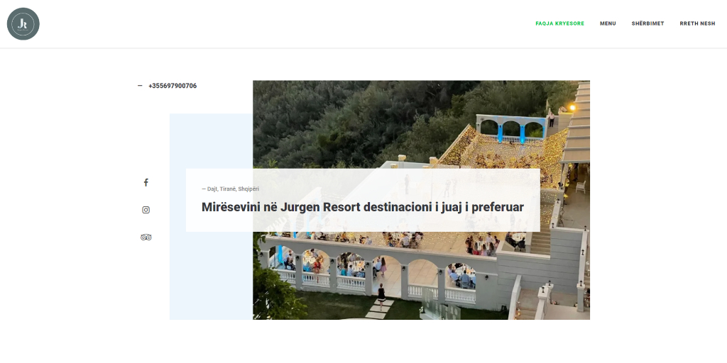
Task: Click the phone number +355697900706
Action: 173,86
